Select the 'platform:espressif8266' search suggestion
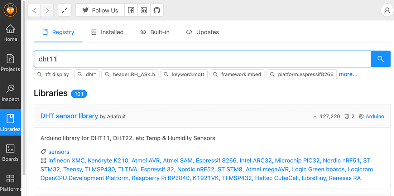Screen dimensions: 394x196 (302, 74)
